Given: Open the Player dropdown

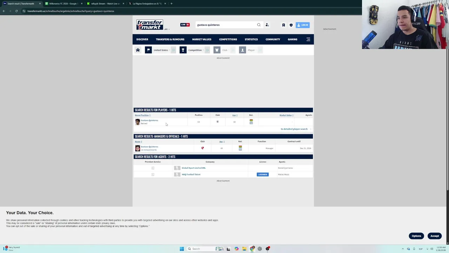Looking at the screenshot, I should (252, 50).
